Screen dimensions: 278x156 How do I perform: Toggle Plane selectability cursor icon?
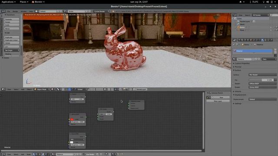pos(274,30)
